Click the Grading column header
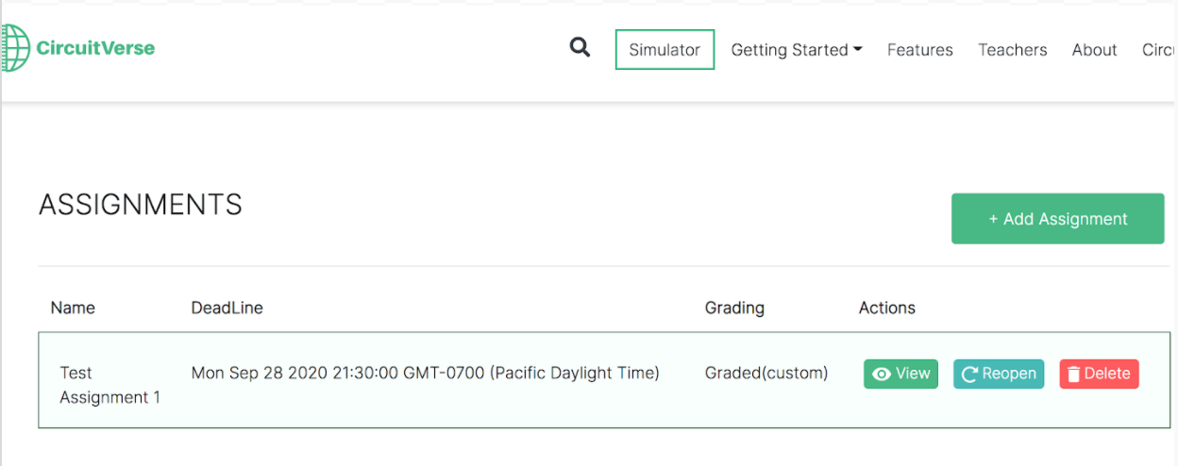Viewport: 1178px width, 466px height. tap(734, 308)
